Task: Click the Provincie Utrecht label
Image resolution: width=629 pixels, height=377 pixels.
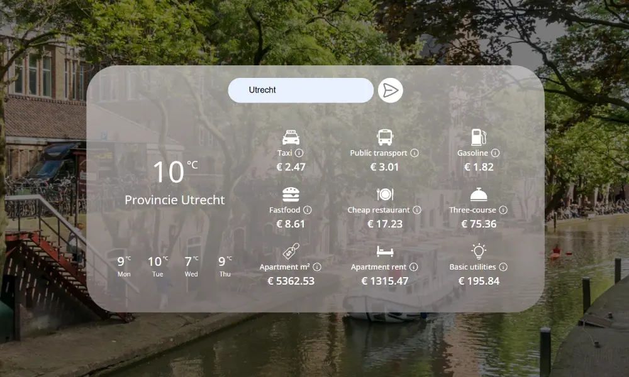Action: coord(175,200)
